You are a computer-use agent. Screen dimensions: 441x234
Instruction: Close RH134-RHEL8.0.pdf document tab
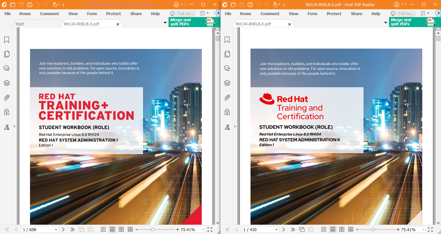290,24
